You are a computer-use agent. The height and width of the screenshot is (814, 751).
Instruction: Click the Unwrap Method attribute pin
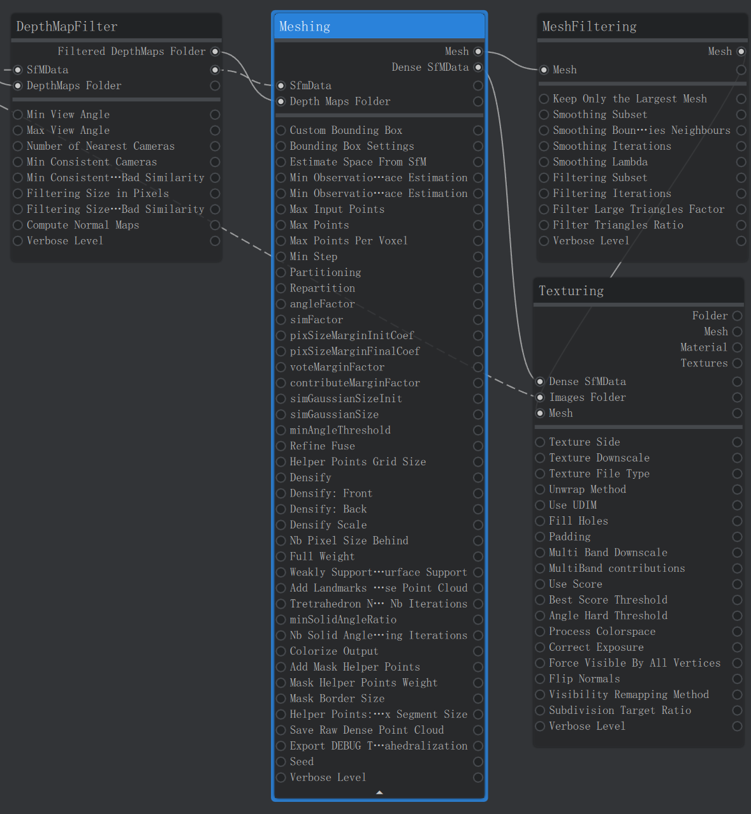coord(540,490)
